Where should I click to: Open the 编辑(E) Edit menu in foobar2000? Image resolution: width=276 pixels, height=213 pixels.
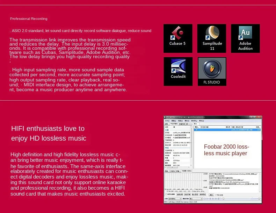(174, 121)
